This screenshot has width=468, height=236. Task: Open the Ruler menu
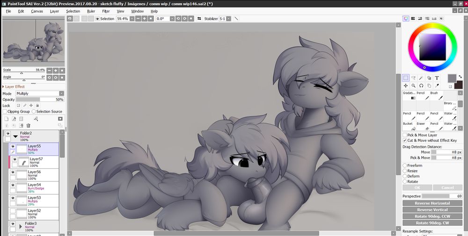[x=91, y=11]
